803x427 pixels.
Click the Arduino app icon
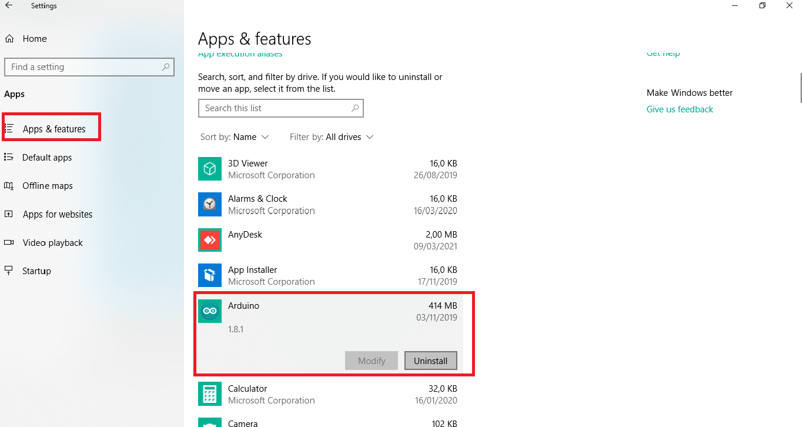(210, 312)
